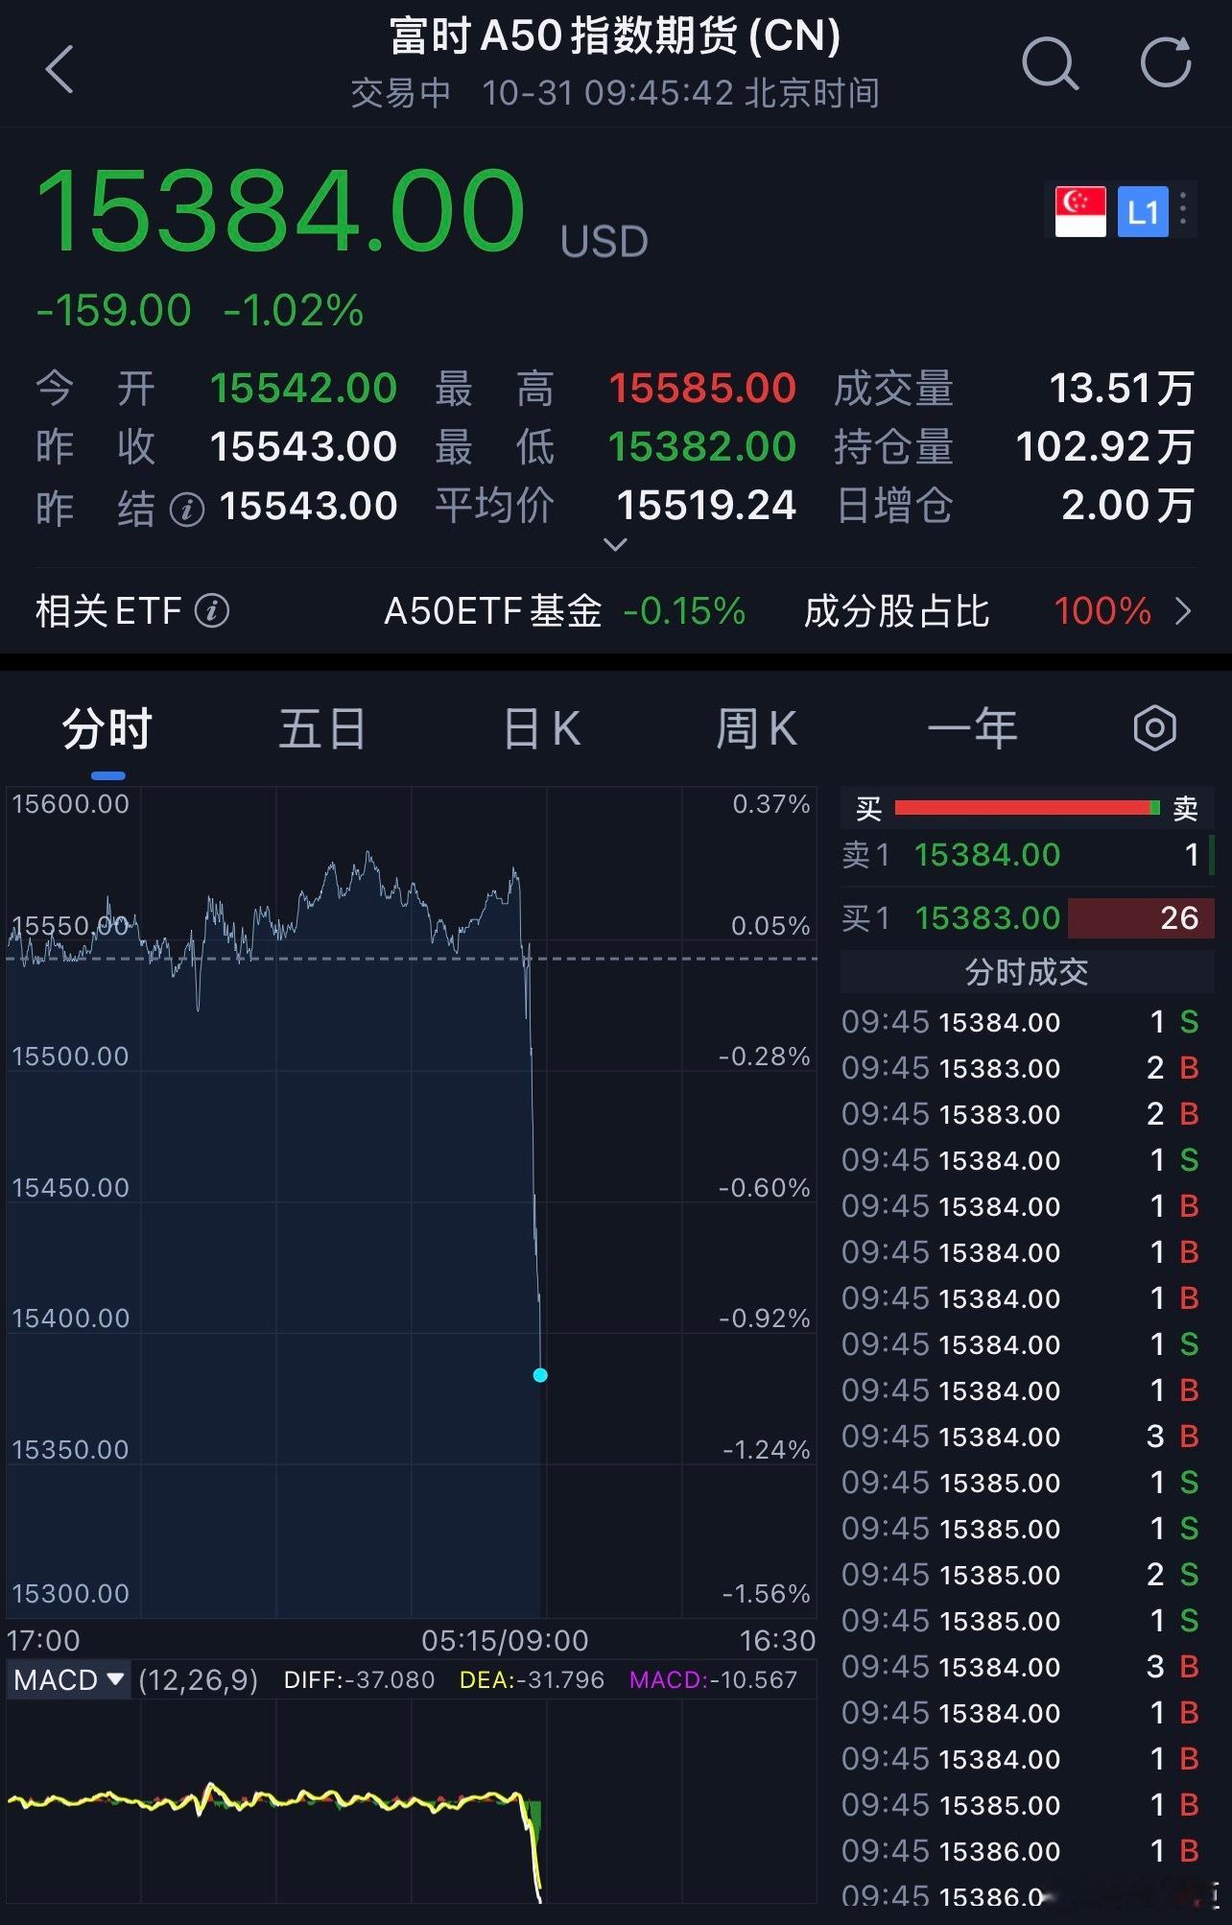This screenshot has width=1232, height=1925.
Task: Open chart settings hexagon icon
Action: 1154,728
